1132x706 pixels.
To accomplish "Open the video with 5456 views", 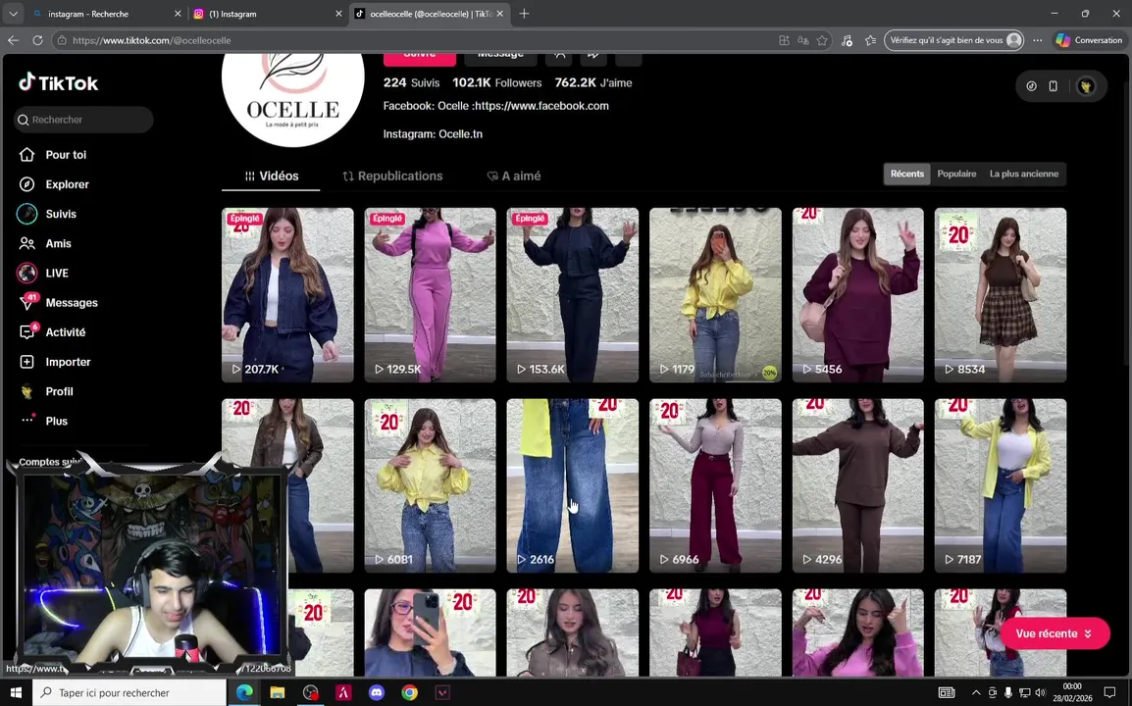I will click(857, 294).
